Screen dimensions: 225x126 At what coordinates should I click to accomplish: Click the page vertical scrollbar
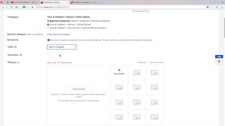tap(224, 28)
